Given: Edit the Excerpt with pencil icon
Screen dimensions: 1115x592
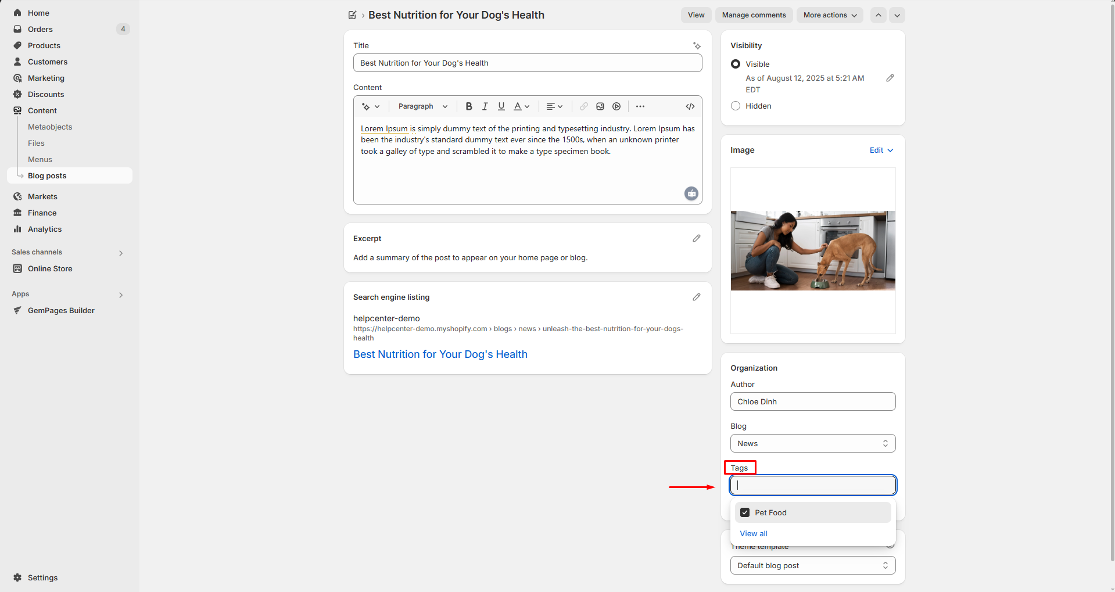Looking at the screenshot, I should pyautogui.click(x=696, y=238).
